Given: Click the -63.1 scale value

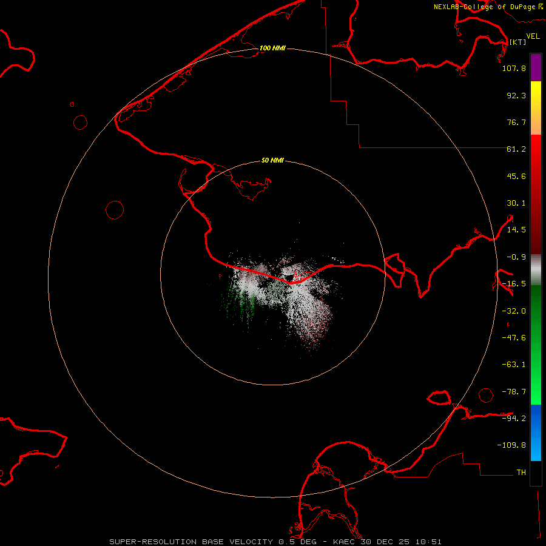Looking at the screenshot, I should pyautogui.click(x=514, y=365).
